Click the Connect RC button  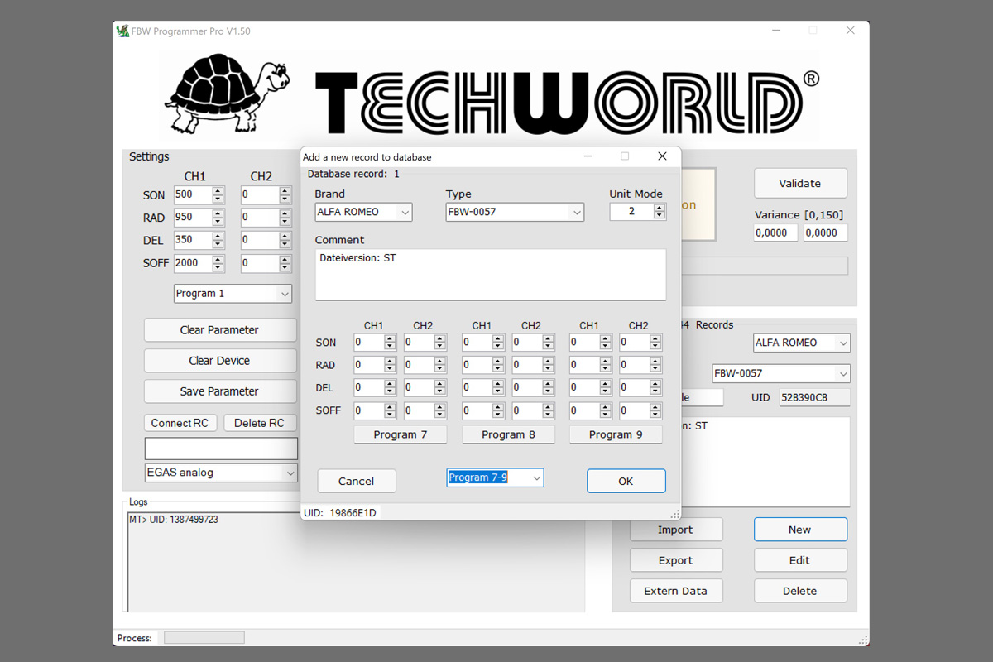click(180, 423)
